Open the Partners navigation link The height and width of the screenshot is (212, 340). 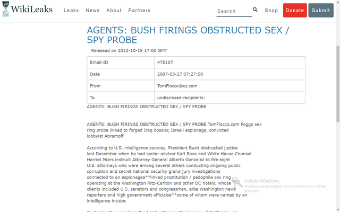point(139,11)
